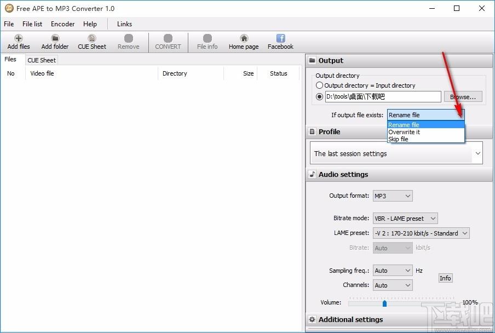Open the File menu
Viewport: 495px width, 333px height.
point(9,24)
